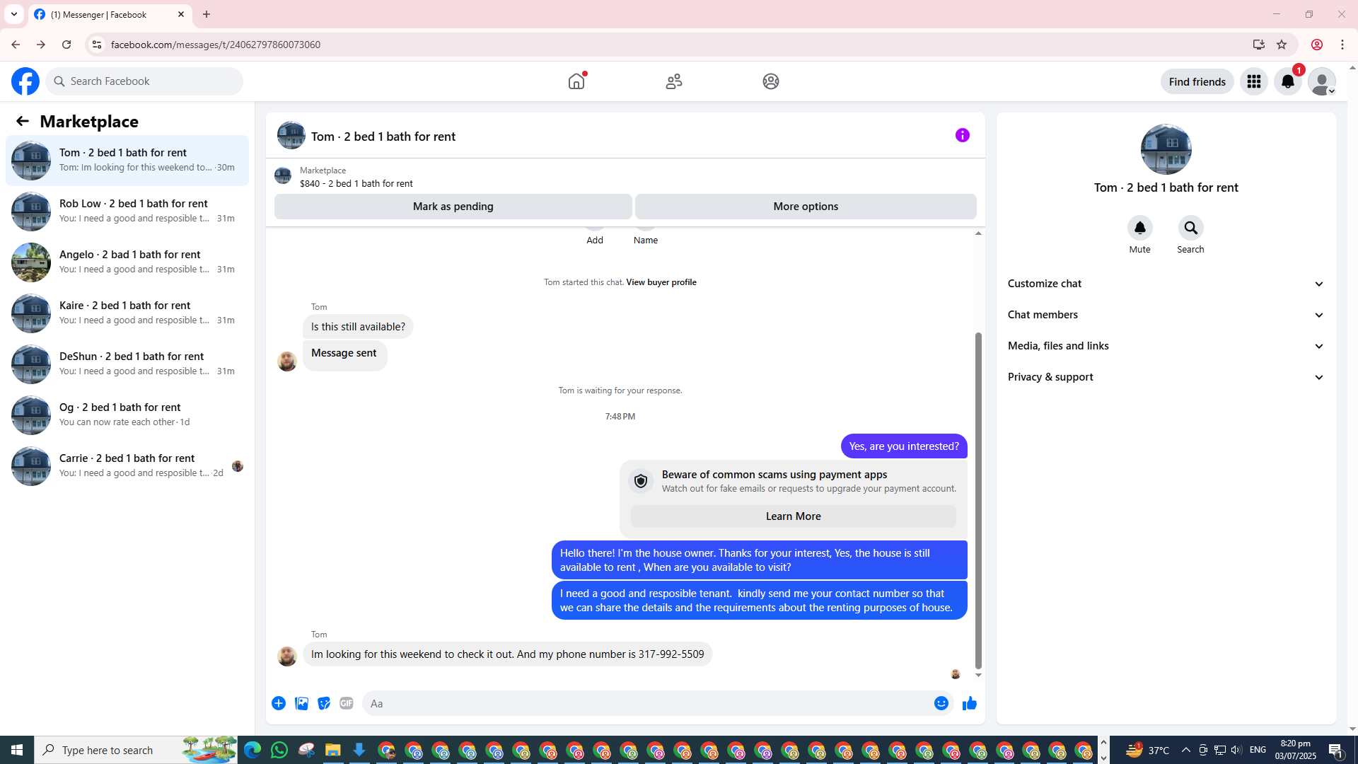Open the Facebook apps menu grid

point(1253,81)
